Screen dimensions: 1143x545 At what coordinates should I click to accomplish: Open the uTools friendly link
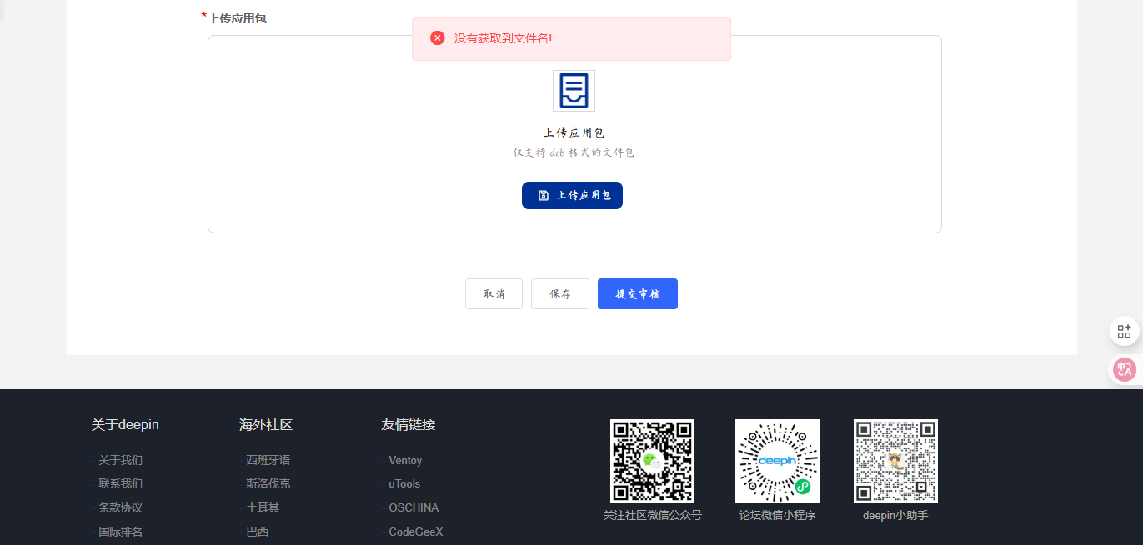click(x=404, y=483)
